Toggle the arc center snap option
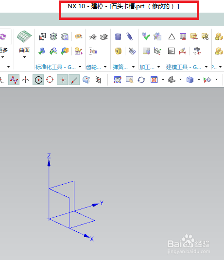Screen dimensions: 224x260 coord(38,80)
